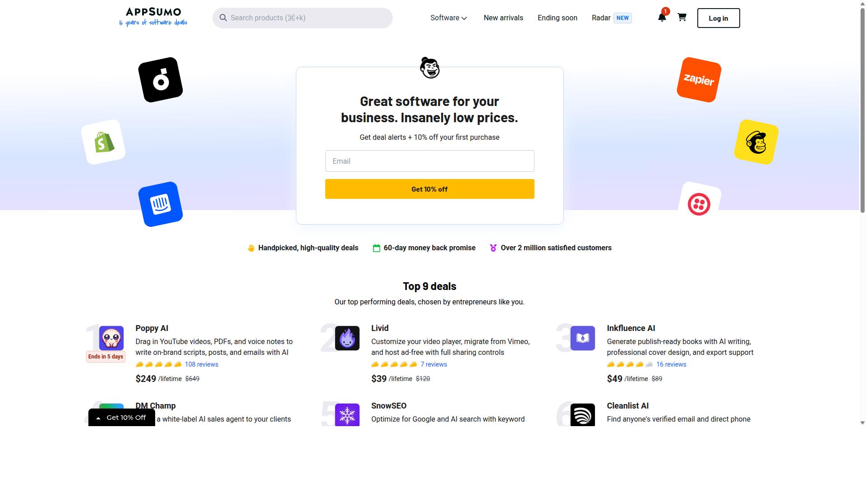Screen dimensions: 866x487
Task: Click the money back calendar icon
Action: click(377, 248)
